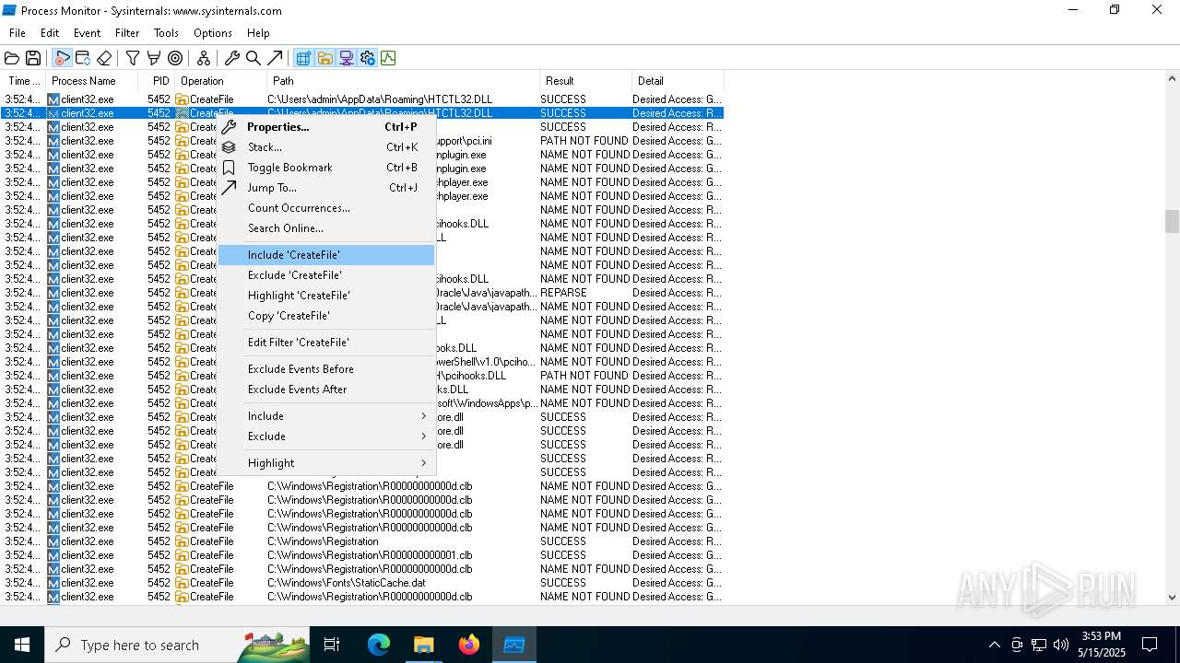Click the Clear display eraser icon
This screenshot has height=663, width=1180.
pyautogui.click(x=103, y=58)
